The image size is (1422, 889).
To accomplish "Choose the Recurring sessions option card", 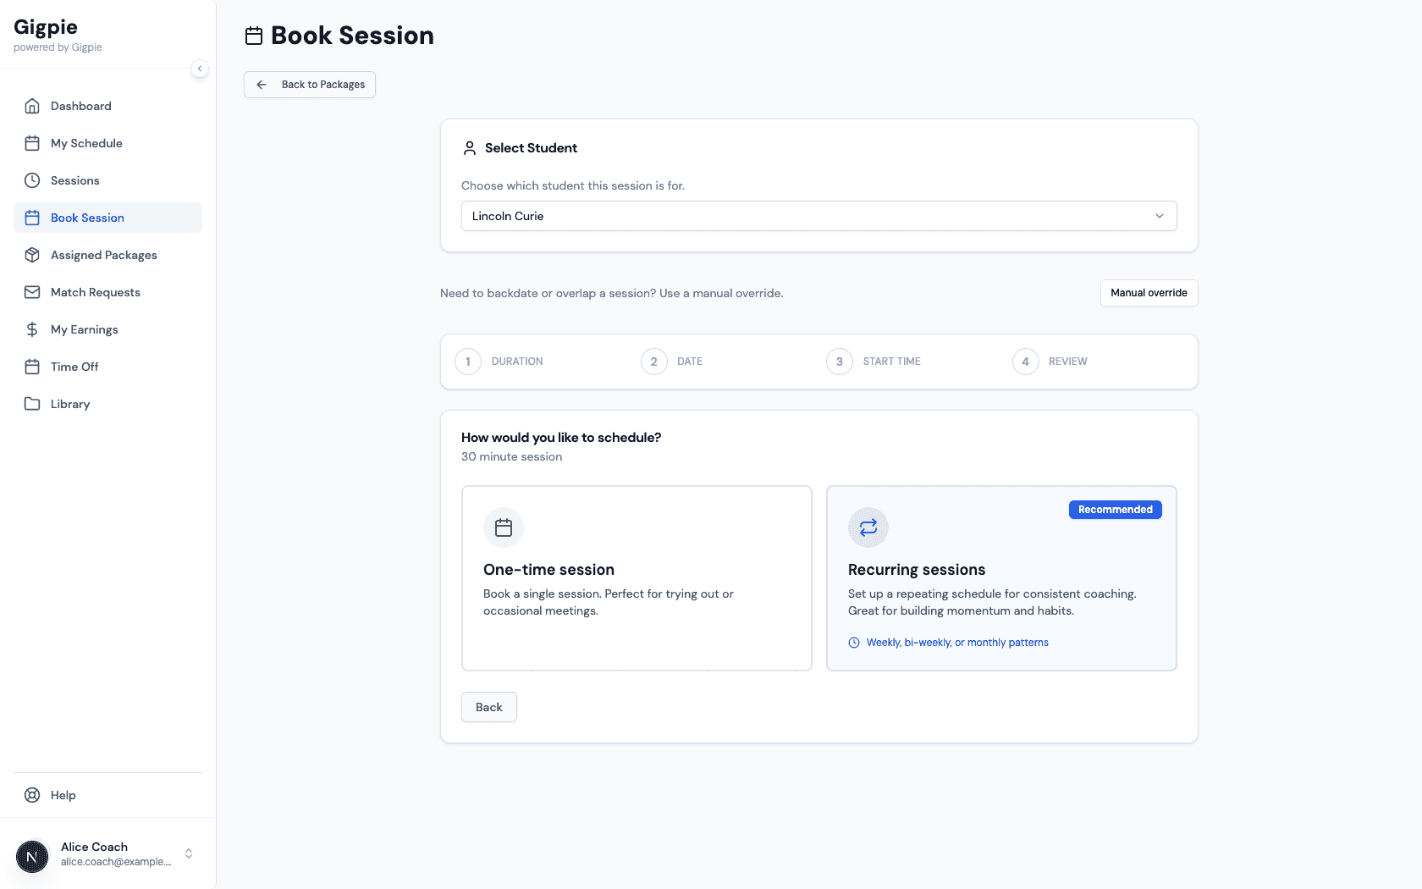I will [x=1000, y=577].
